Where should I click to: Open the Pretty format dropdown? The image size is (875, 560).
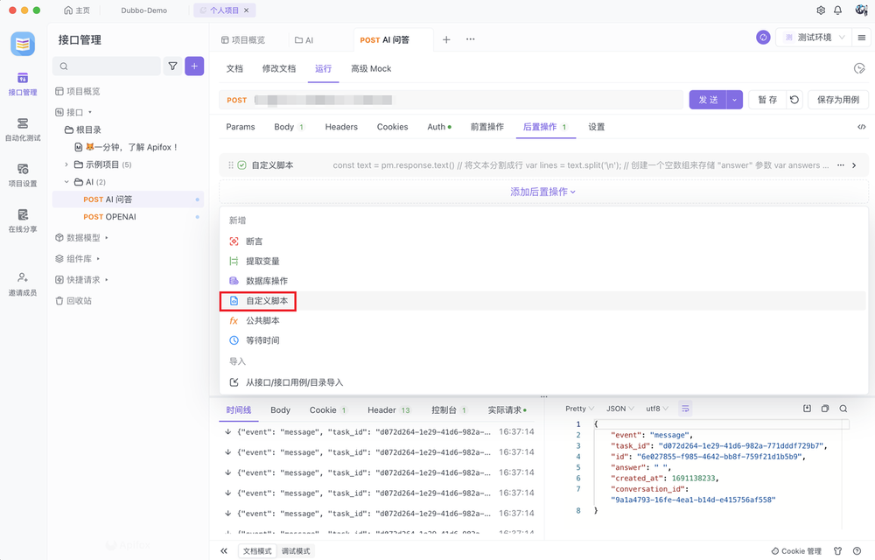pyautogui.click(x=577, y=408)
